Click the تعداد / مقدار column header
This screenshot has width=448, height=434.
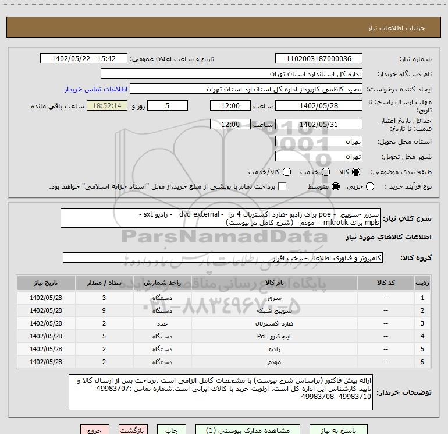pyautogui.click(x=104, y=283)
